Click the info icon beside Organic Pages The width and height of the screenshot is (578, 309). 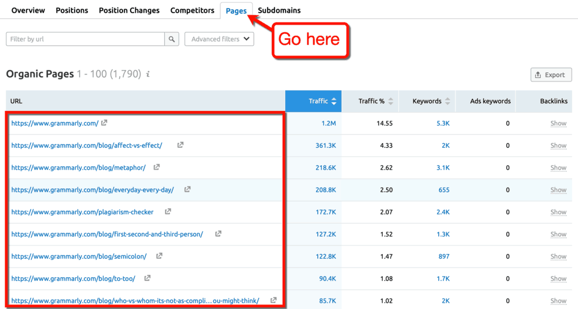coord(148,74)
